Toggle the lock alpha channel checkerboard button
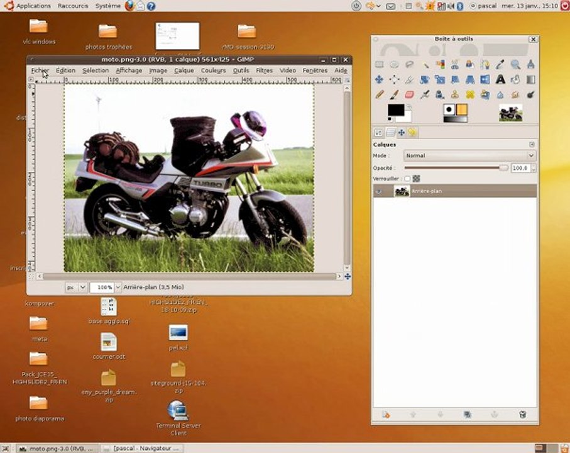 [x=416, y=179]
